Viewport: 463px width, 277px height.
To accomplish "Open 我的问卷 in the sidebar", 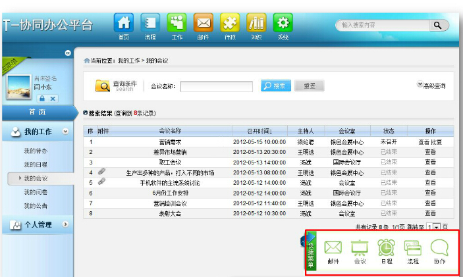I will 36,192.
